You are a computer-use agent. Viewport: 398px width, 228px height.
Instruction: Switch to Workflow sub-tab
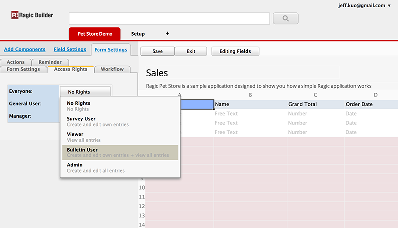[x=112, y=69]
